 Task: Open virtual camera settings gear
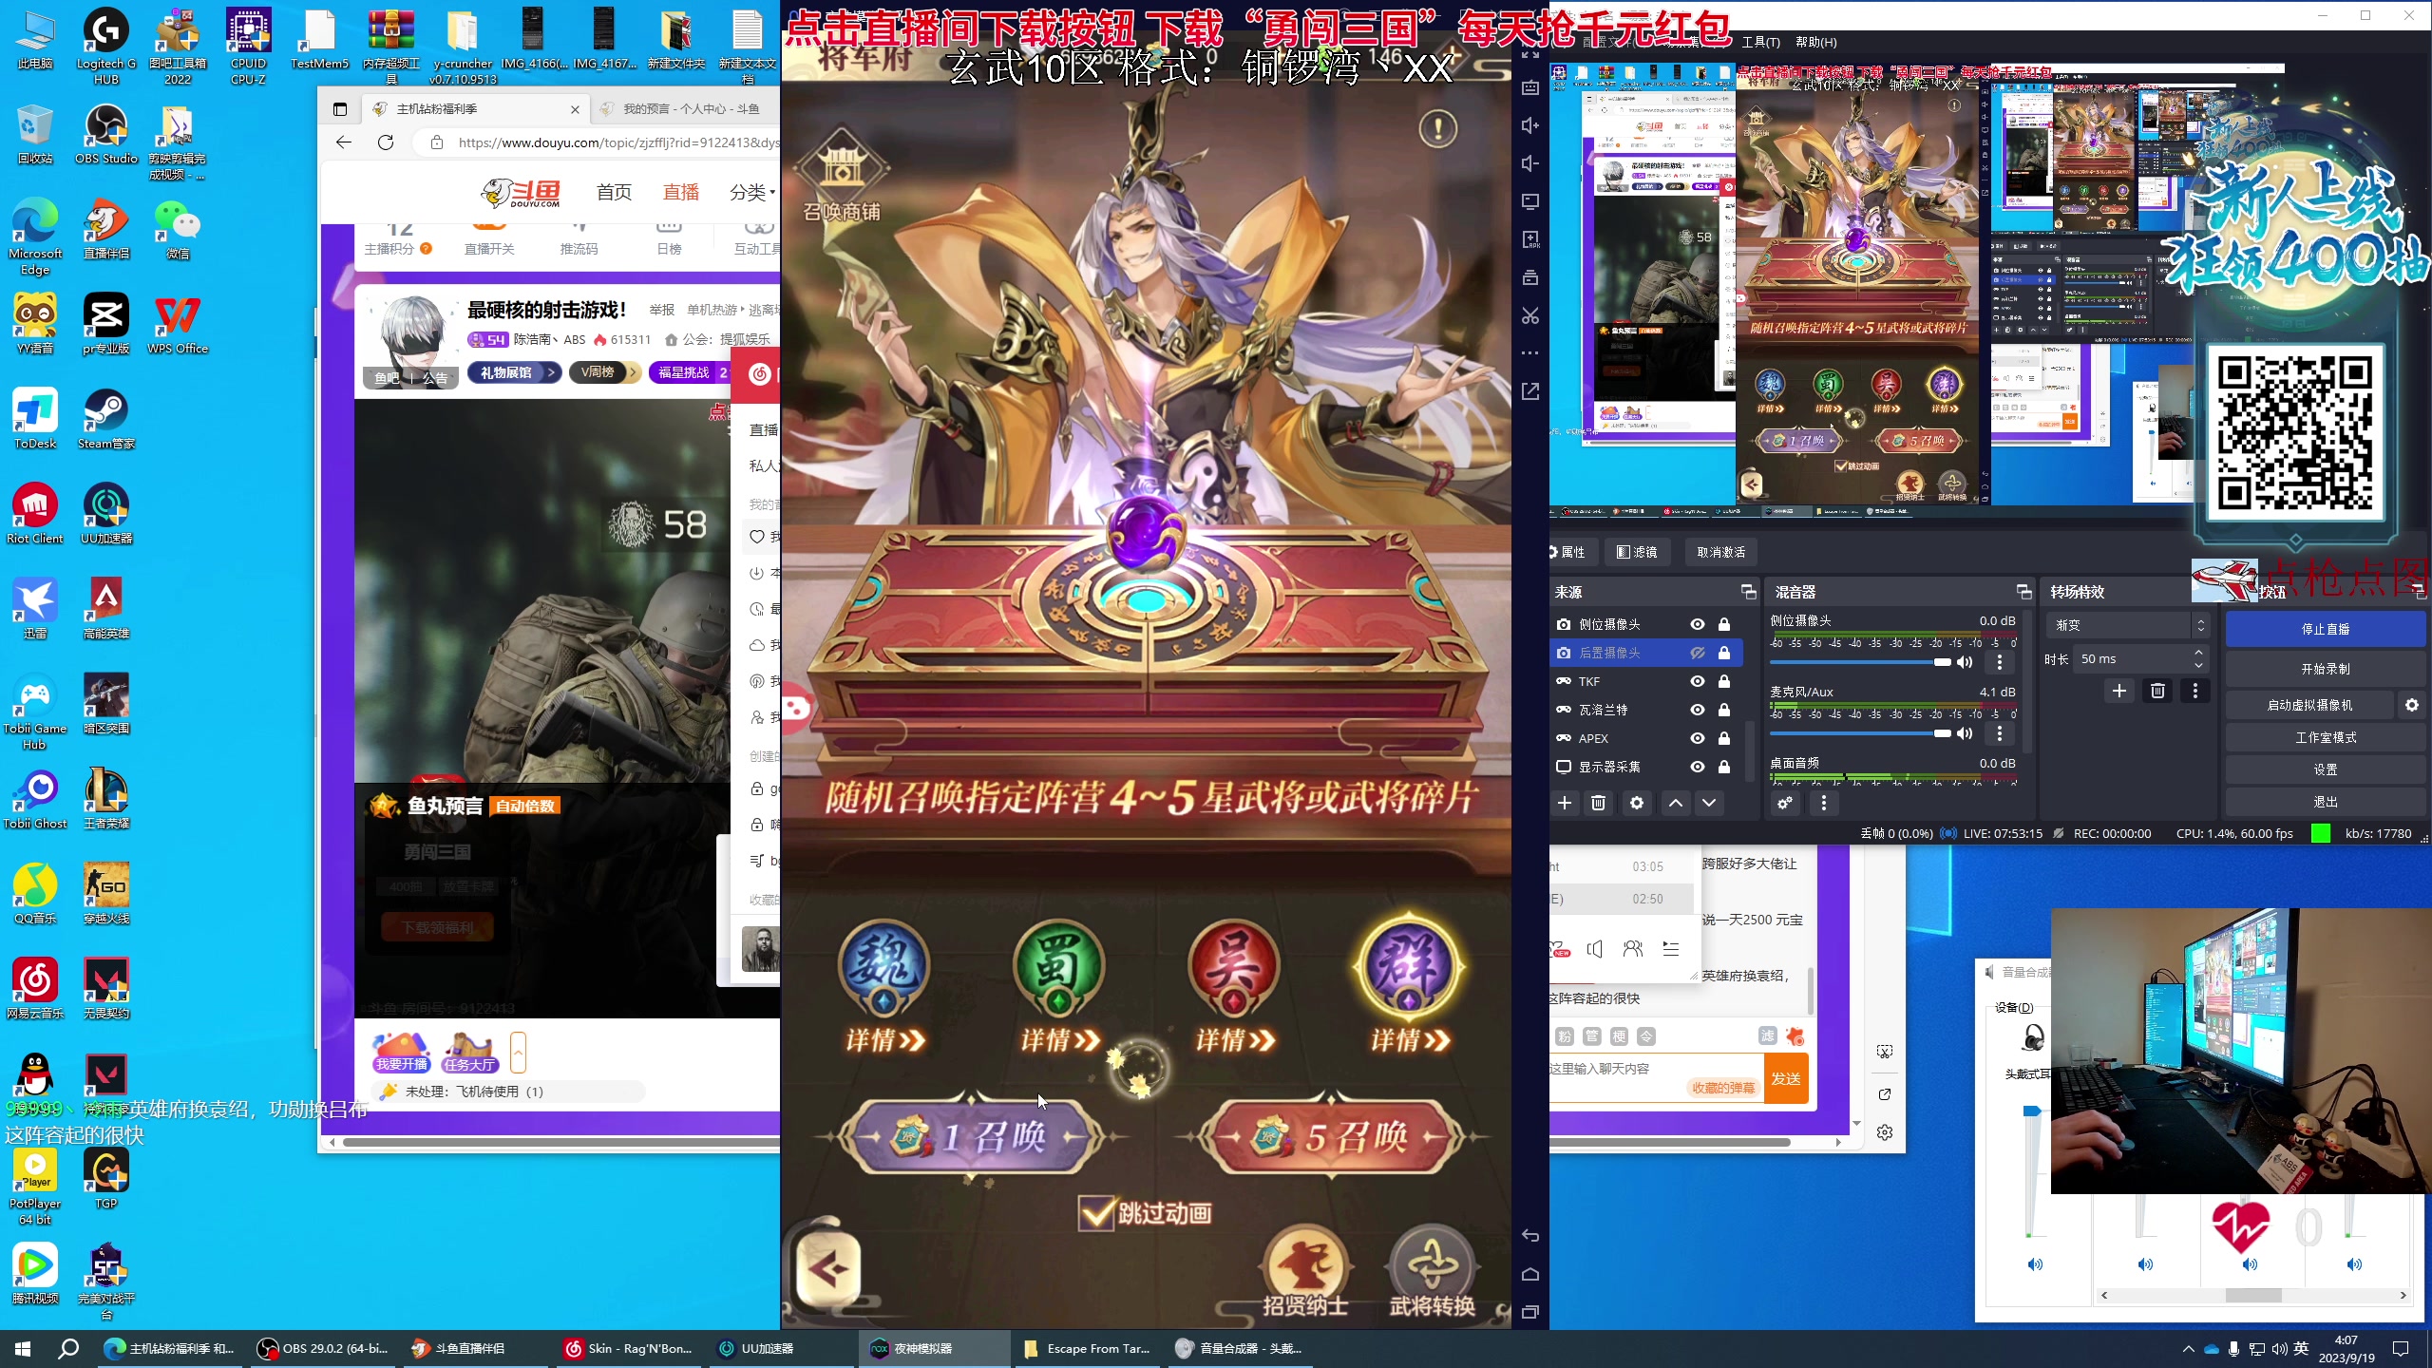coord(2412,705)
